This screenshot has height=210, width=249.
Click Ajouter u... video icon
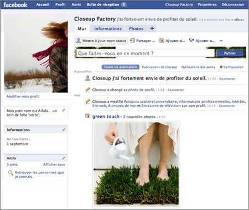tap(191, 40)
